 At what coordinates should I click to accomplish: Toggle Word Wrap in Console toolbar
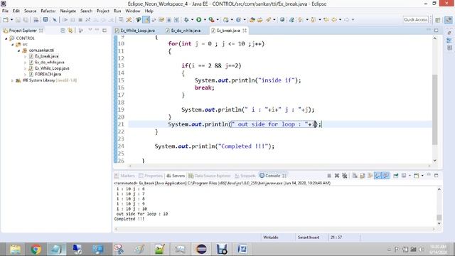tap(370, 176)
